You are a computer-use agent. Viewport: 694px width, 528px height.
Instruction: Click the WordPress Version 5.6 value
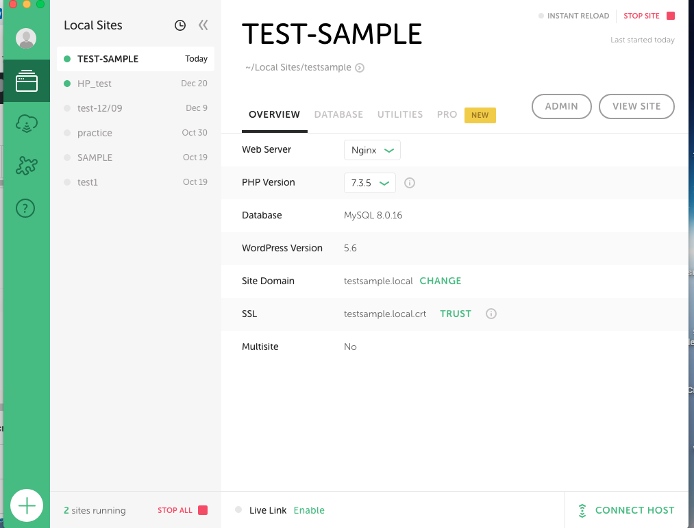point(350,249)
